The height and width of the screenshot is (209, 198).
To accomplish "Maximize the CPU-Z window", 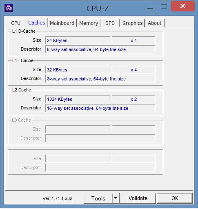I will click(164, 6).
